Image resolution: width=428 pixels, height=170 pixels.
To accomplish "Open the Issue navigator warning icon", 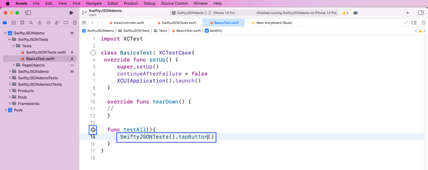I will click(x=40, y=22).
